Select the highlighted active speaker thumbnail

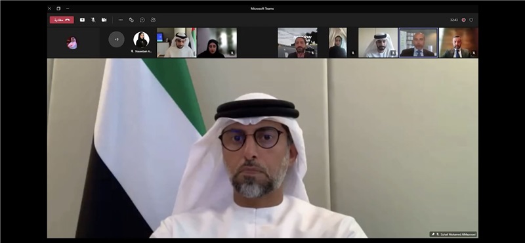click(419, 43)
